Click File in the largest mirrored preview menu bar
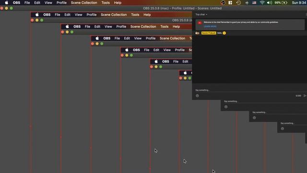This screenshot has width=307, height=173. 58,15
